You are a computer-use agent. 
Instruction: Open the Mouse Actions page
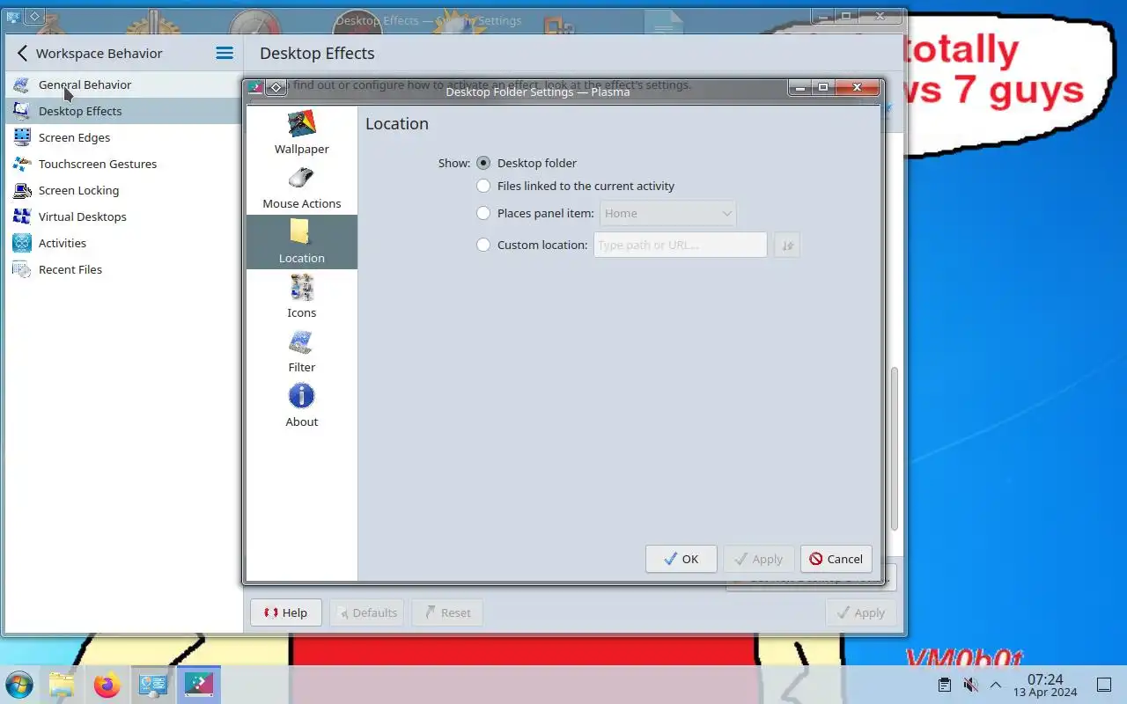tap(301, 187)
